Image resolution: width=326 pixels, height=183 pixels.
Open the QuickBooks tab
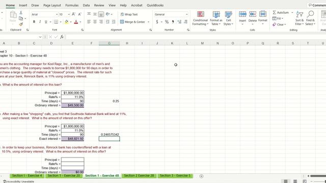coord(155,5)
